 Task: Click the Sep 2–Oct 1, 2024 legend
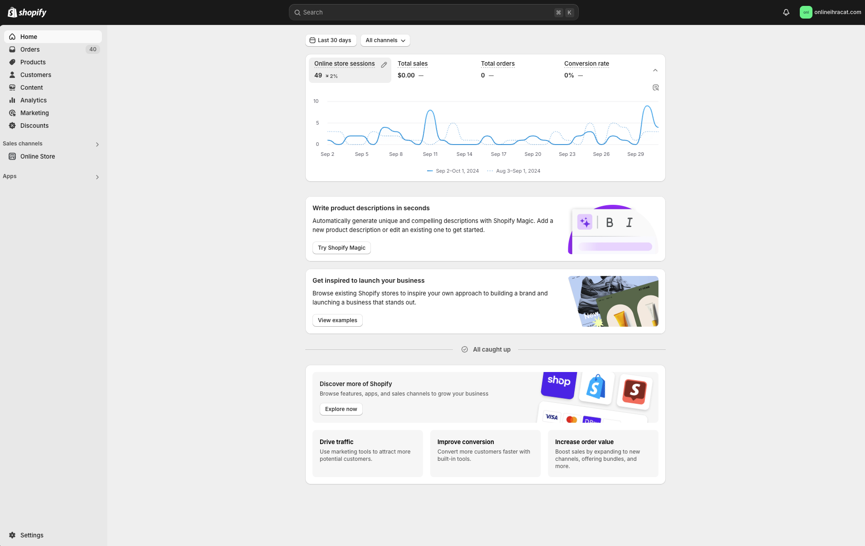click(453, 171)
